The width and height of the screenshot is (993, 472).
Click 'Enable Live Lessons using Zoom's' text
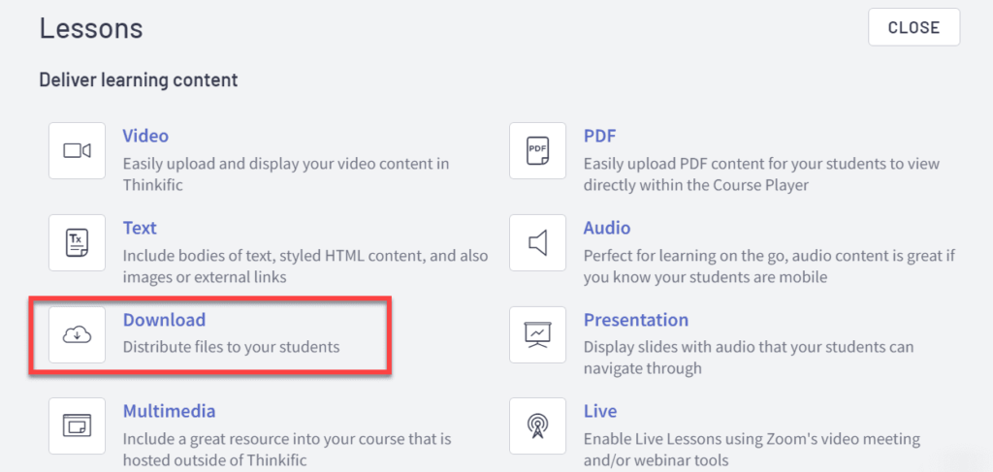(752, 449)
